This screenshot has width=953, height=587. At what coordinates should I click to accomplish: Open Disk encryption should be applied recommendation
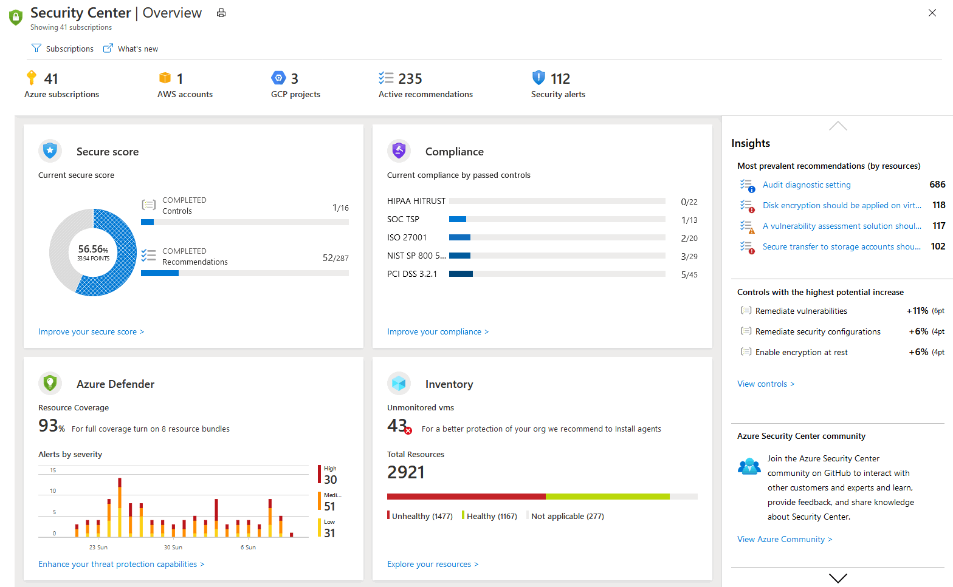(842, 205)
